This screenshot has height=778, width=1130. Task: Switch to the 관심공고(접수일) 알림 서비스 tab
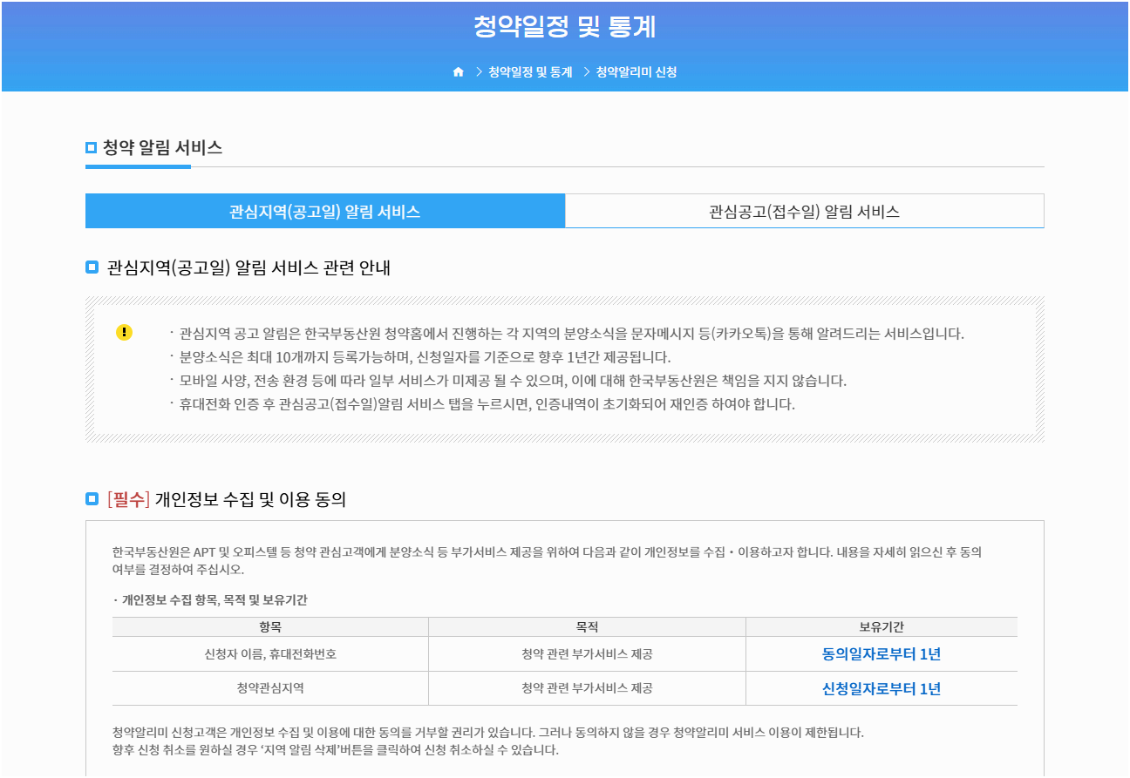tap(804, 210)
